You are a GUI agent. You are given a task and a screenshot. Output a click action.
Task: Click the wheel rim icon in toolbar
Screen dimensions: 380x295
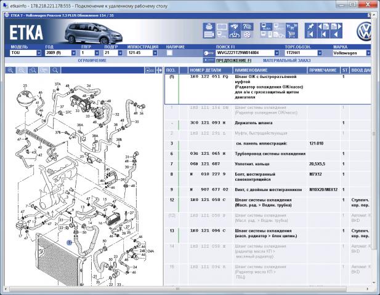247,34
